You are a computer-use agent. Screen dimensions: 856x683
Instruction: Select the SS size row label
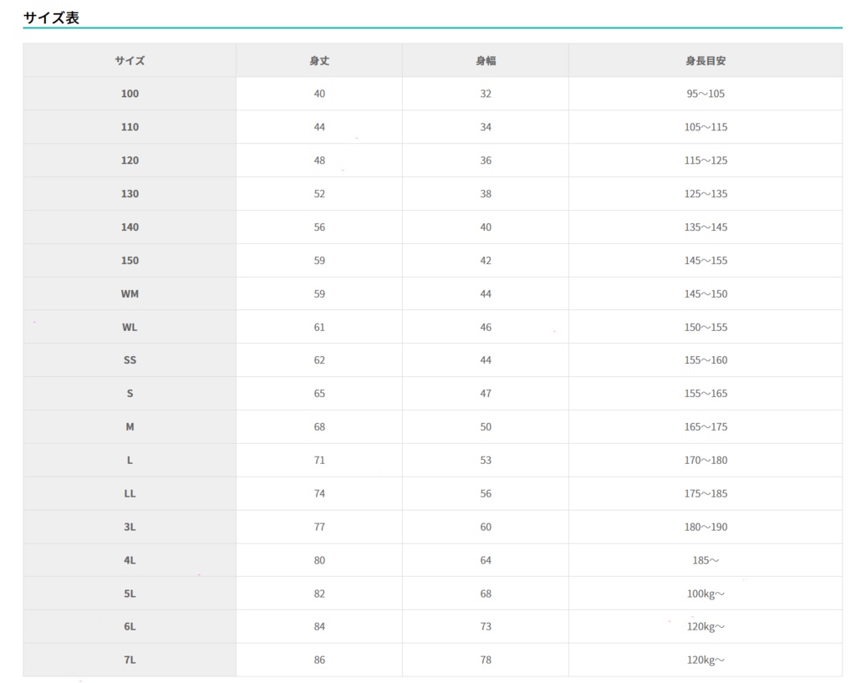[x=130, y=360]
